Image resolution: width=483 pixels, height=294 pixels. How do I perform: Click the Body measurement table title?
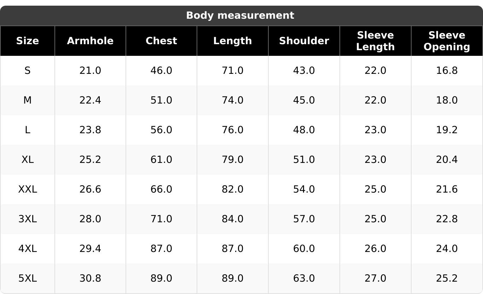[240, 16]
